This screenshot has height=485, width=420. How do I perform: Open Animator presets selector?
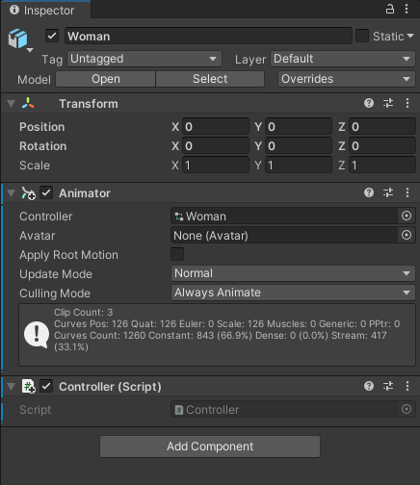pos(388,192)
